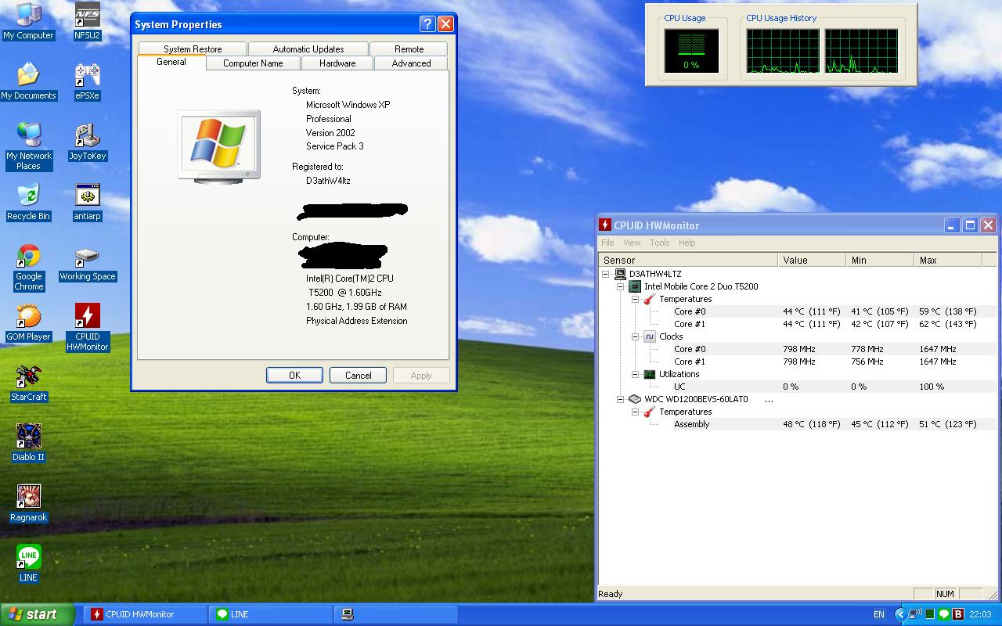Click the System Properties help question-mark button

(427, 24)
